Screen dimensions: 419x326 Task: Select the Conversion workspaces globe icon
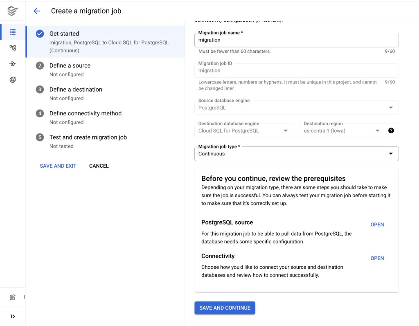coord(12,79)
